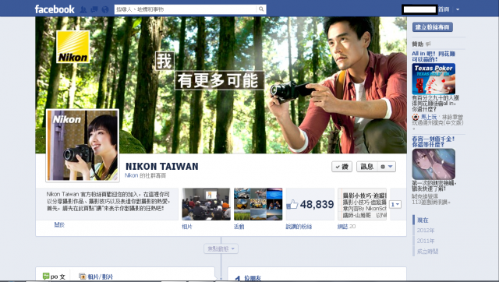
Task: Open friend requests icon in top bar
Action: pyautogui.click(x=83, y=9)
